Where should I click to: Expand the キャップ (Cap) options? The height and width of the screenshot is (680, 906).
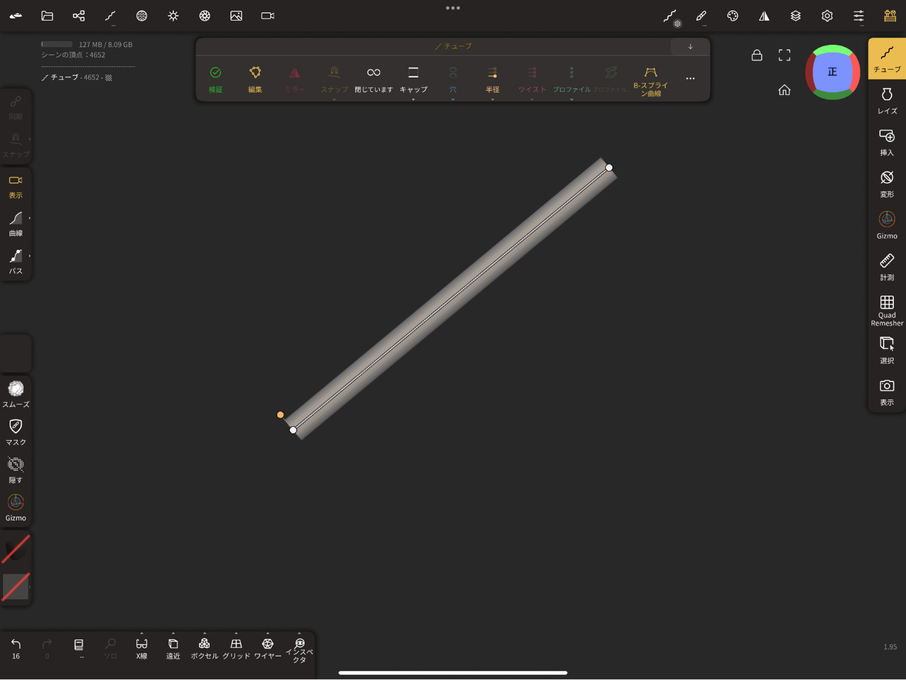[413, 79]
